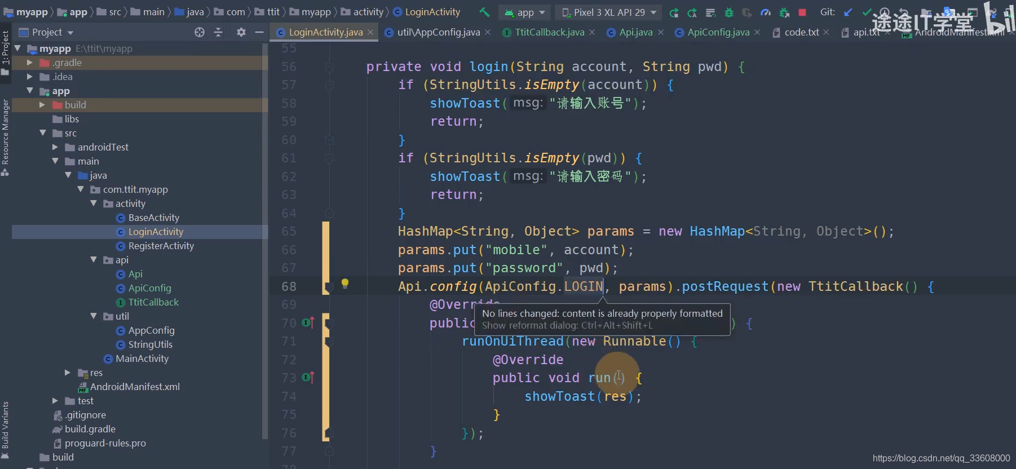Click the Apply Code Changes icon
The height and width of the screenshot is (469, 1016).
pos(710,12)
